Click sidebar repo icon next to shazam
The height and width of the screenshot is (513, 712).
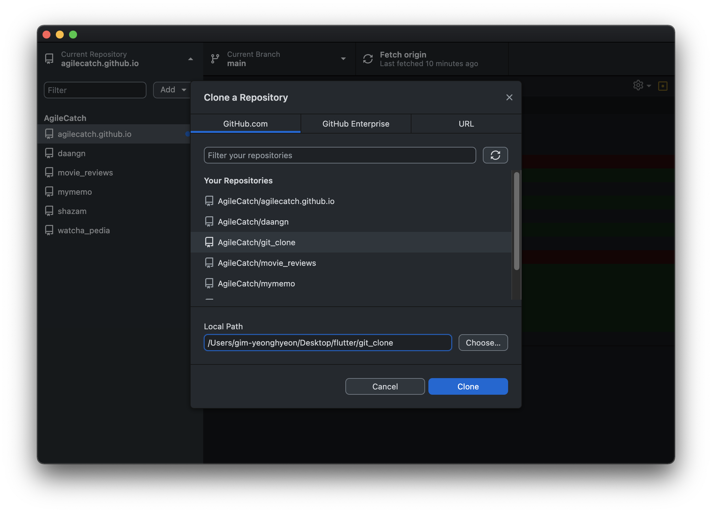click(49, 211)
